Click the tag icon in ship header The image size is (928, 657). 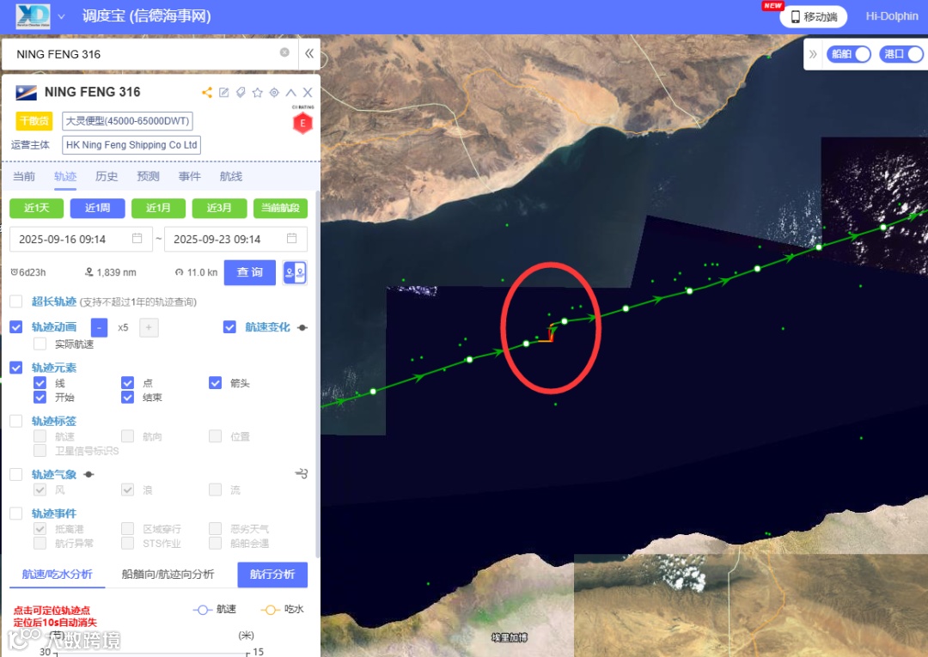[x=241, y=92]
